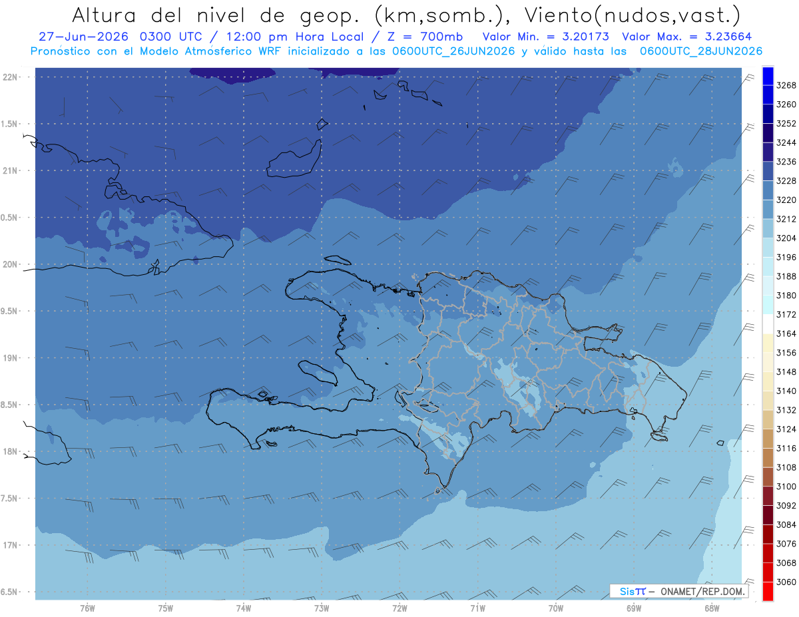Click the '3220' colorbar value
The width and height of the screenshot is (799, 617).
[786, 200]
